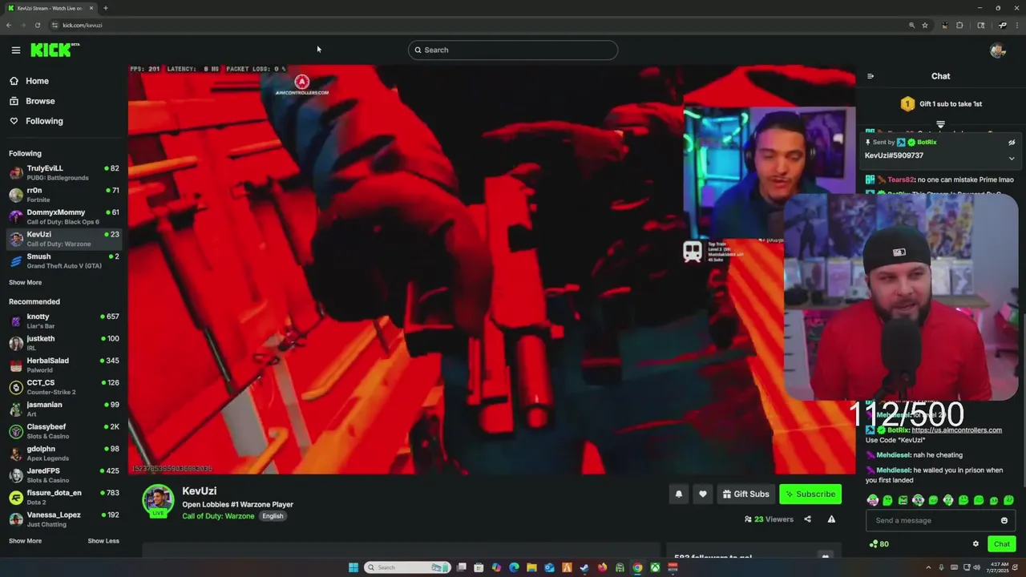Open DommyxMommy channel
The image size is (1026, 577).
click(63, 216)
